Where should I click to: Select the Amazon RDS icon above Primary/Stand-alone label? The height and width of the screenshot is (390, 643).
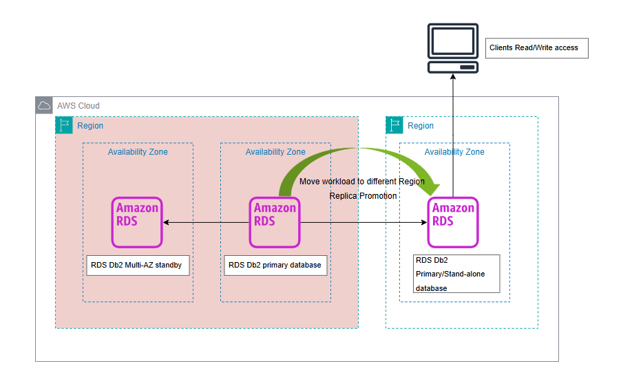pyautogui.click(x=453, y=222)
